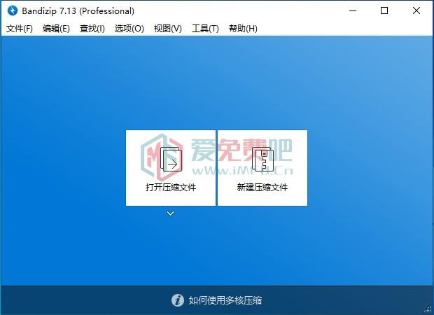Viewport: 434px width, 315px height.
Task: Expand the chevron below 打开压缩文件
Action: [171, 213]
